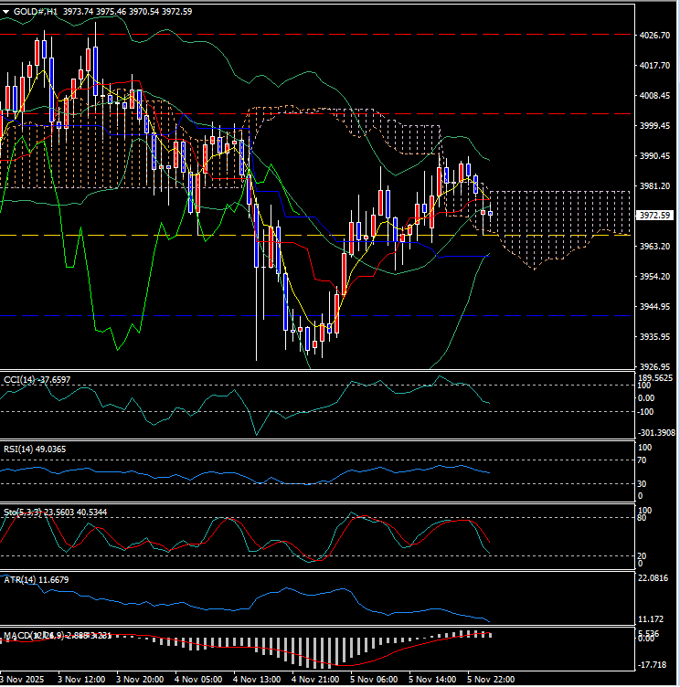Click the 3 Nov 2025 date label
This screenshot has height=687, width=680.
pos(21,680)
